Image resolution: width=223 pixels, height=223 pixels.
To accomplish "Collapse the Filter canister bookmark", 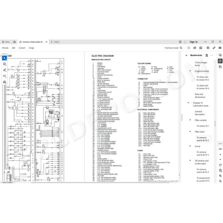I will tap(190, 120).
